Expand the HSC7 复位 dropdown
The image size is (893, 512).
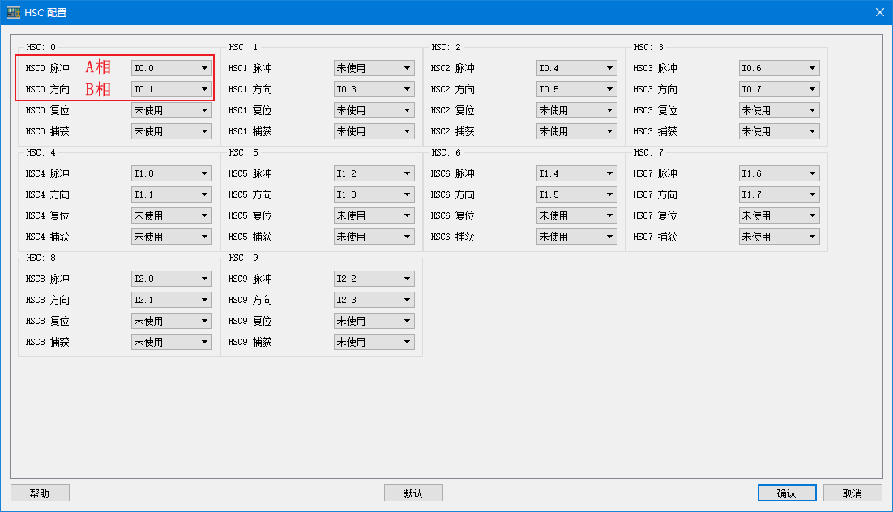point(780,215)
